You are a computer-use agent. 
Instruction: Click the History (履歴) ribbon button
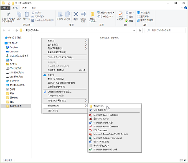coord(130,21)
